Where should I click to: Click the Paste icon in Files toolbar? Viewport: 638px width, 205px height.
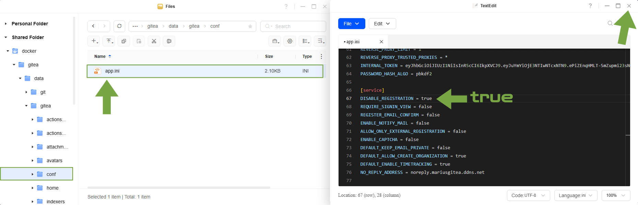139,41
